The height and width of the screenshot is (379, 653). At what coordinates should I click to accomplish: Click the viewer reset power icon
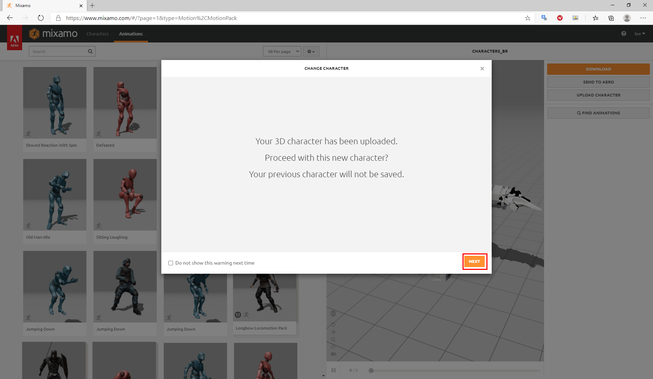pyautogui.click(x=333, y=347)
